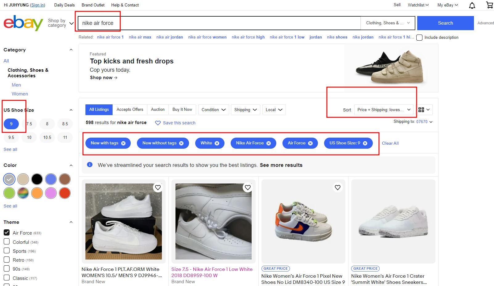Click related search nike air max

(x=140, y=37)
